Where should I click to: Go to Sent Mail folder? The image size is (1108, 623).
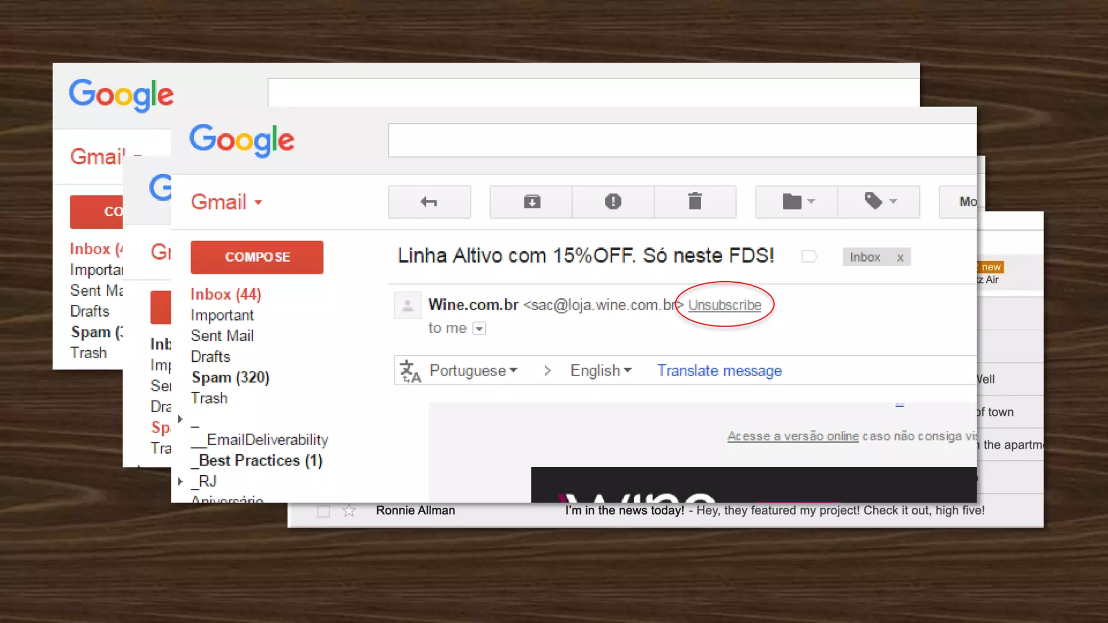coord(222,336)
